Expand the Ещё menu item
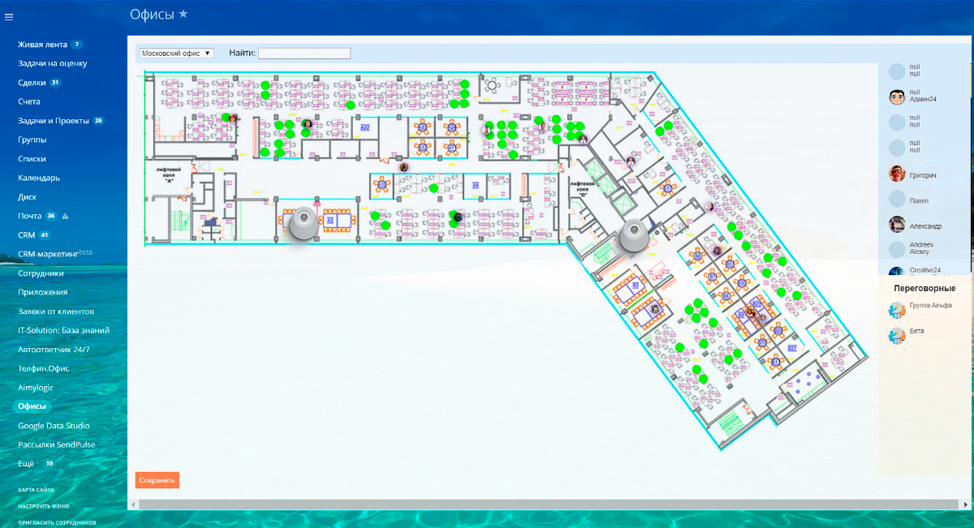 click(x=27, y=463)
